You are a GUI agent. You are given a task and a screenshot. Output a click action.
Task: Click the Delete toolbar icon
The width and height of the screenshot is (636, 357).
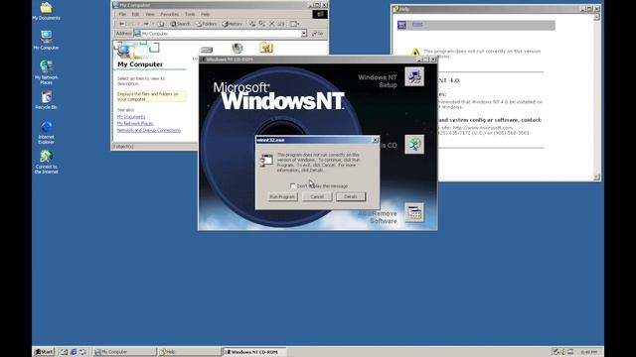pos(271,24)
